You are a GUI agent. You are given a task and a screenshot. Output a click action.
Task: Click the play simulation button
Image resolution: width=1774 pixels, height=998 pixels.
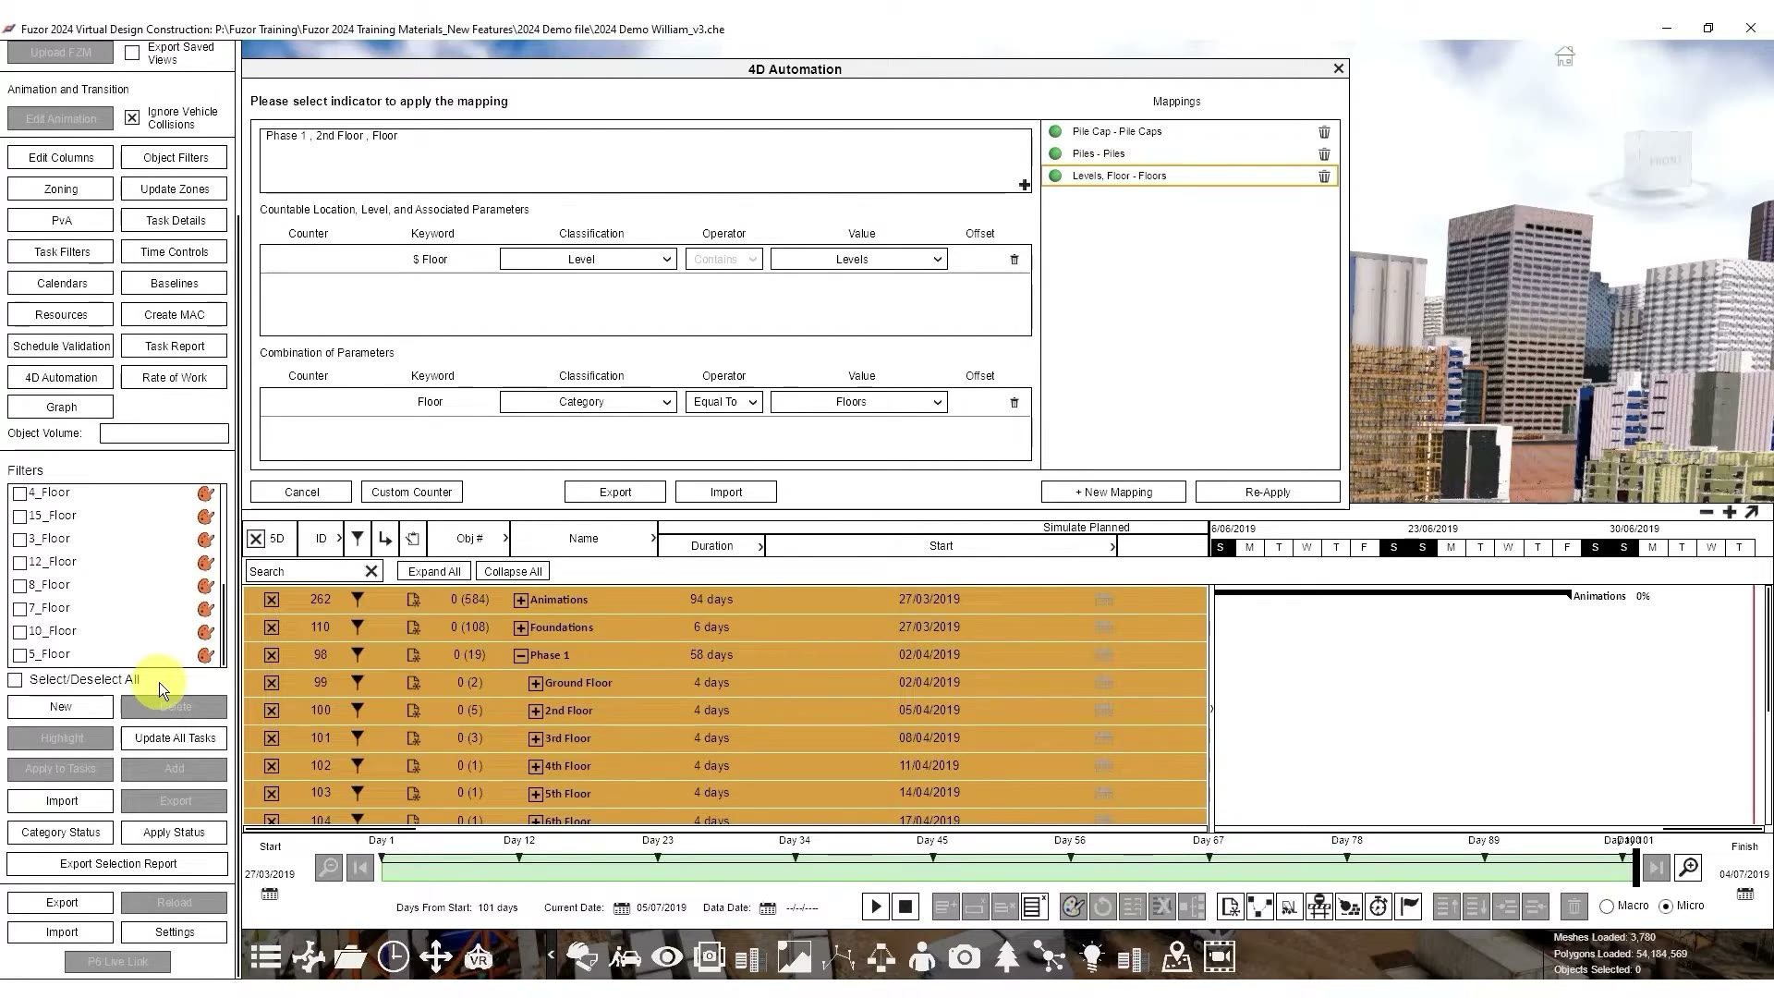click(876, 907)
